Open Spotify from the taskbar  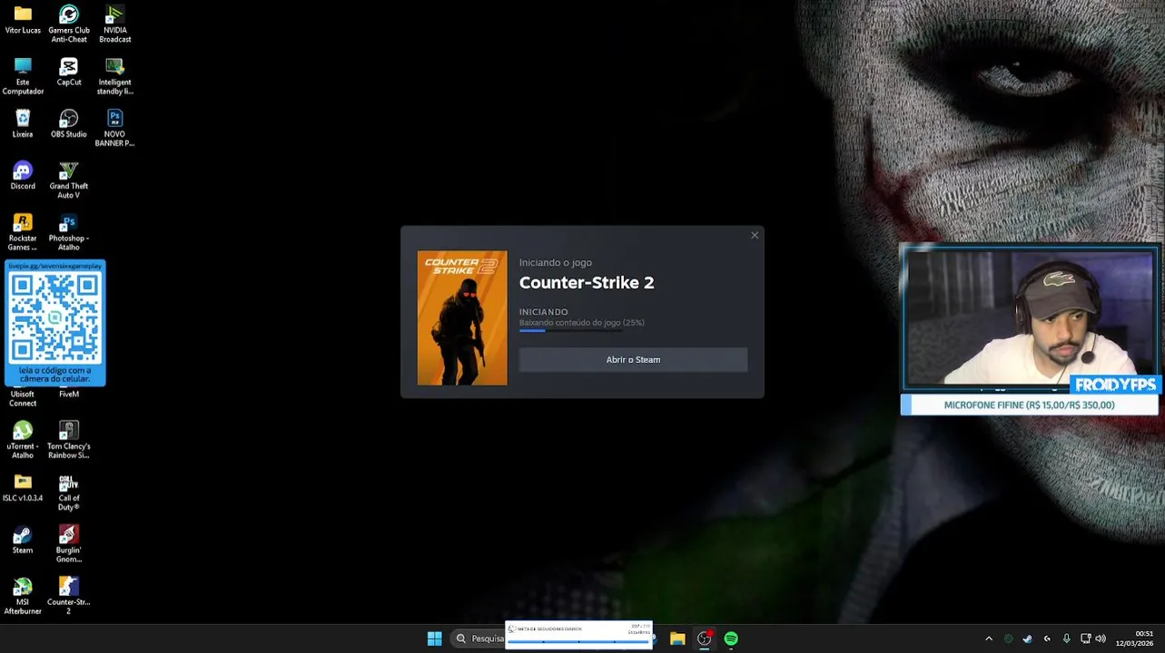pyautogui.click(x=731, y=638)
